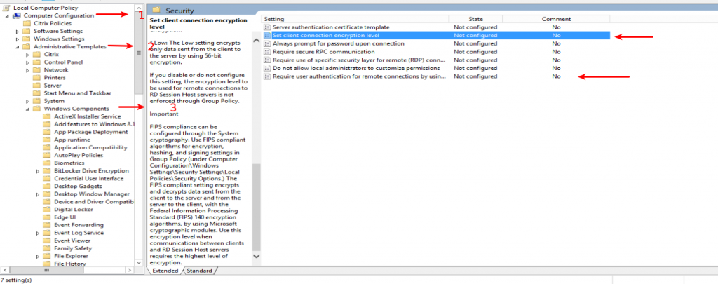This screenshot has height=284, width=718.
Task: Expand the Windows Settings node
Action: (18, 39)
